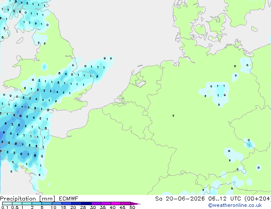This screenshot has height=209, width=271.
Task: Pick the 2–5 mm legend color swatch
Action: click(37, 203)
